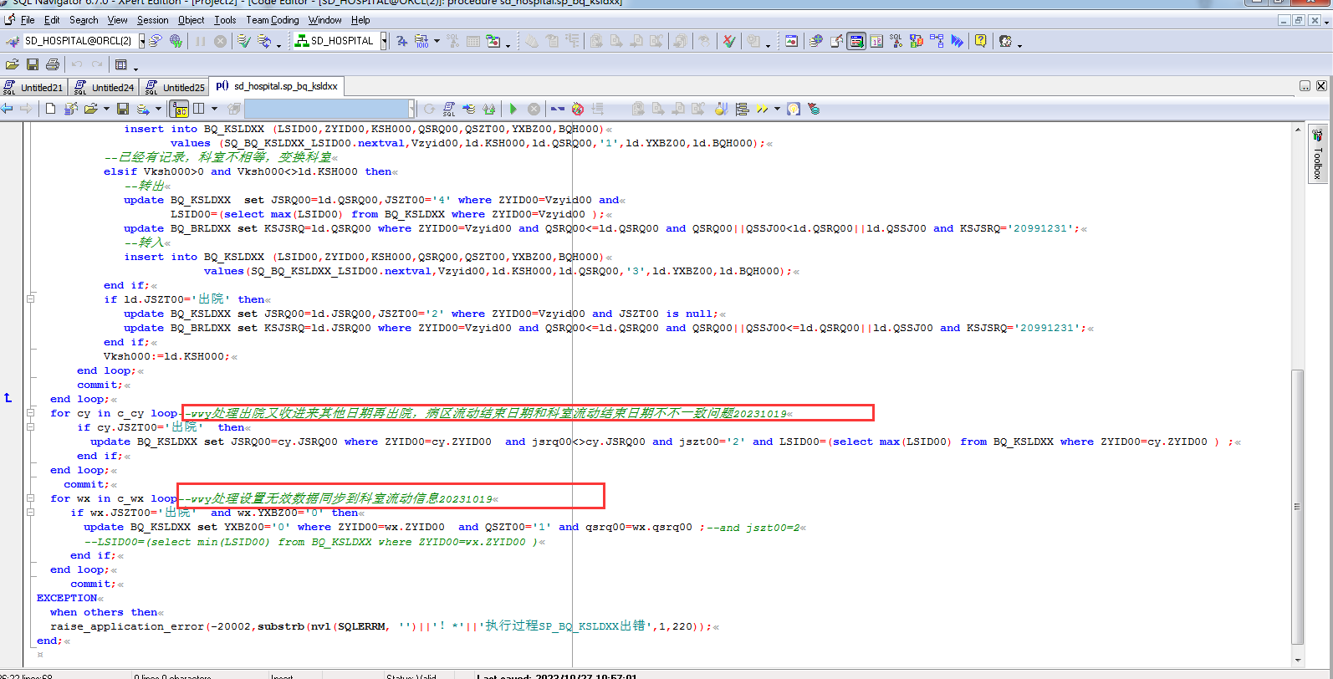Click the yellow question mark Help icon
Screen dimensions: 1333x679
tap(980, 41)
